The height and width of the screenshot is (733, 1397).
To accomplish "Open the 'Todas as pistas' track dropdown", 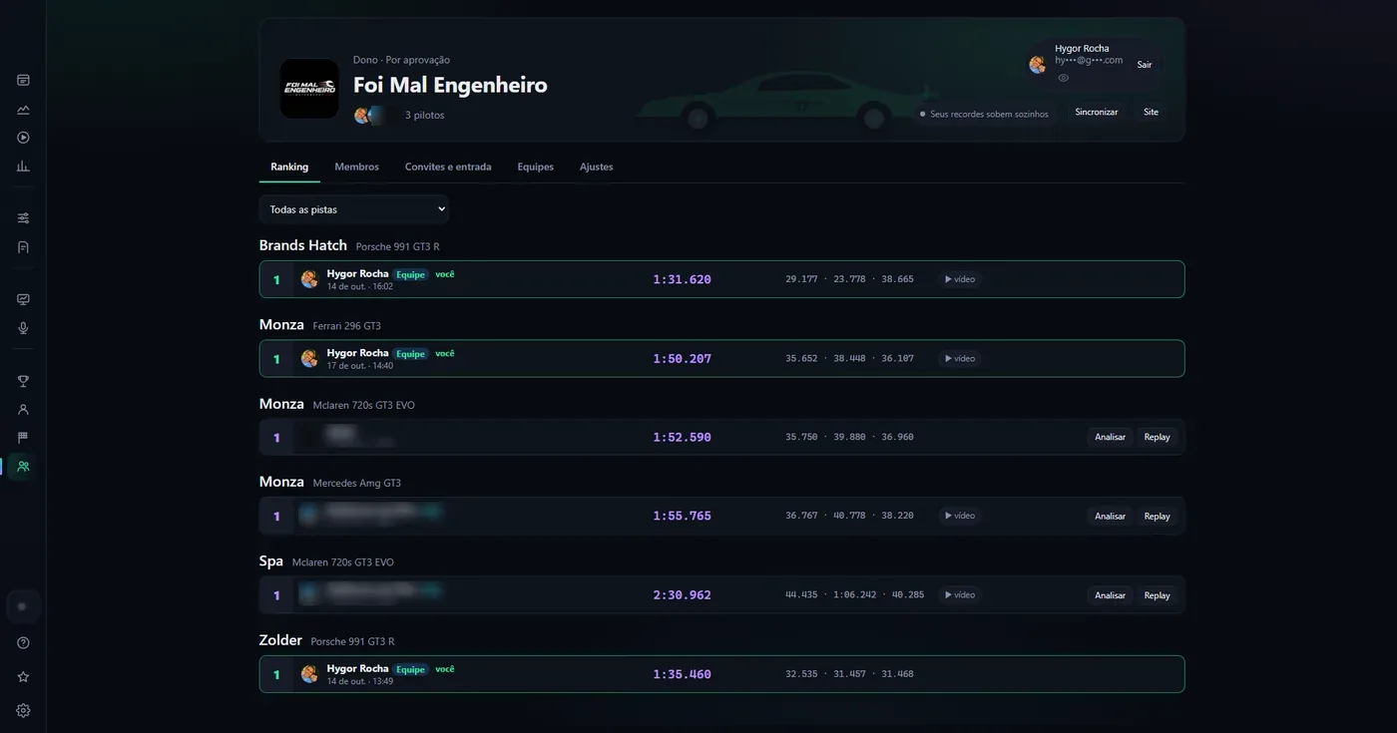I will 354,209.
